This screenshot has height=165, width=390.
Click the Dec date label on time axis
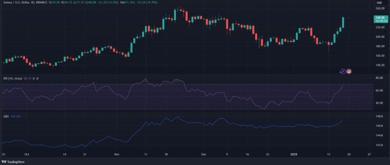point(203,154)
